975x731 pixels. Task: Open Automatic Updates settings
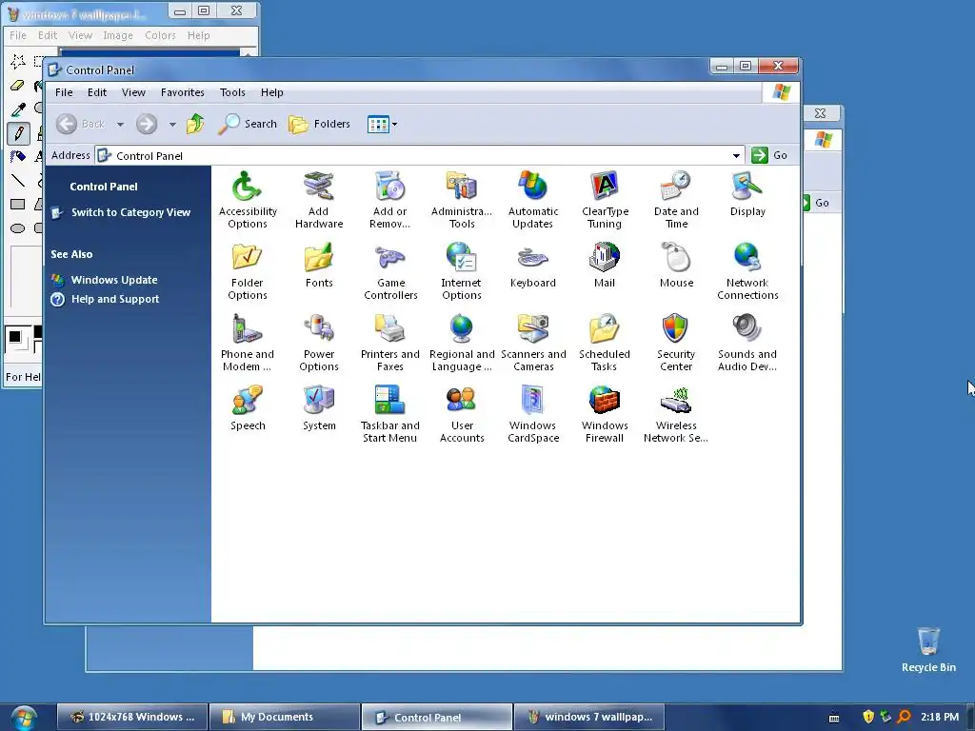(x=533, y=200)
